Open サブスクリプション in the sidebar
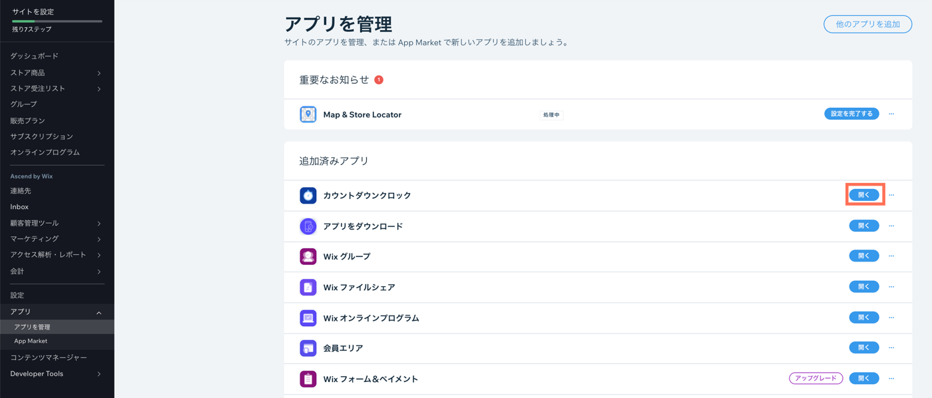This screenshot has width=932, height=398. 41,136
